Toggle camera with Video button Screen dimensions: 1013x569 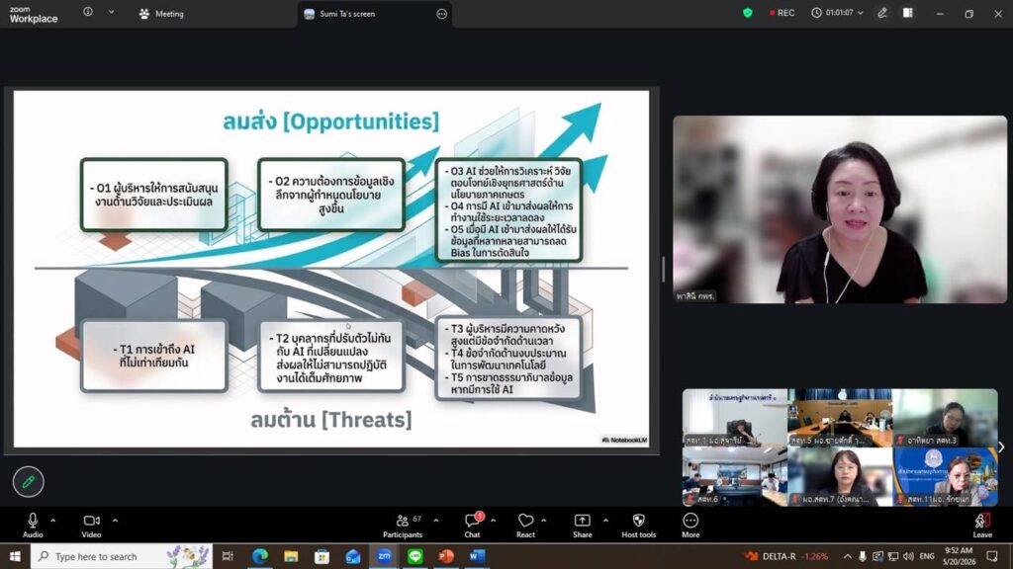click(x=91, y=526)
